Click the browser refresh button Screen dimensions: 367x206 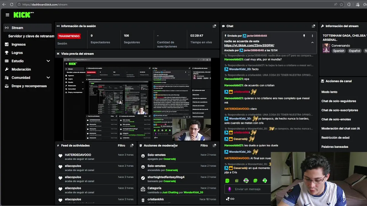point(11,4)
